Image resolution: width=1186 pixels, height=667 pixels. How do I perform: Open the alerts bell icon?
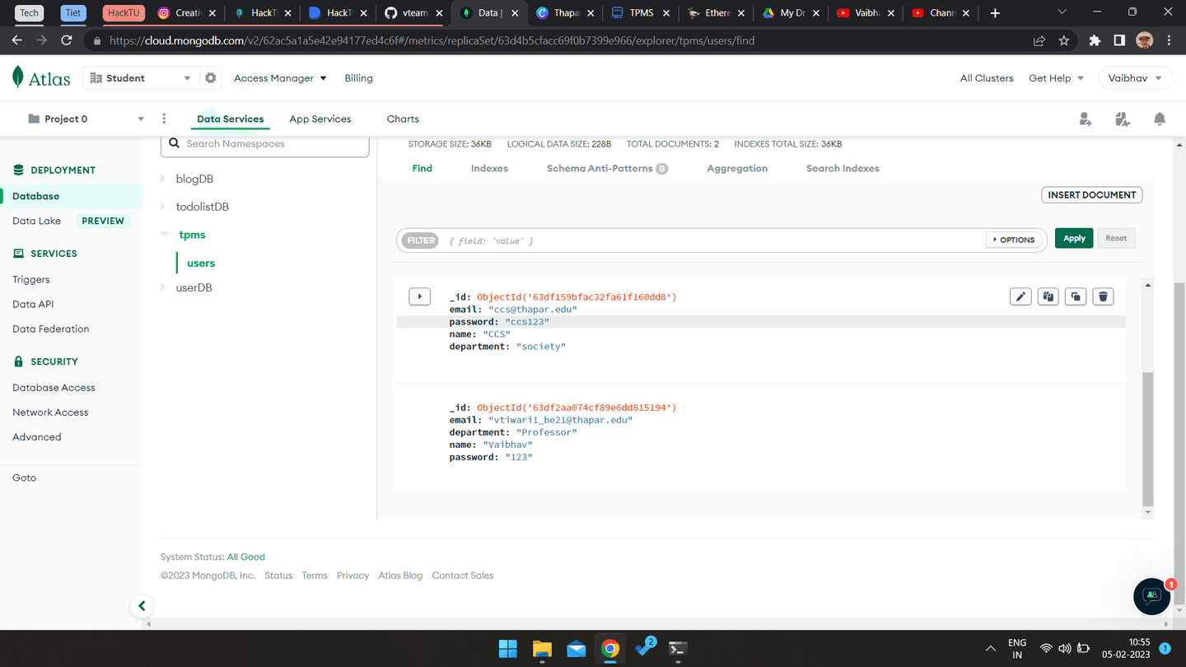[1160, 119]
